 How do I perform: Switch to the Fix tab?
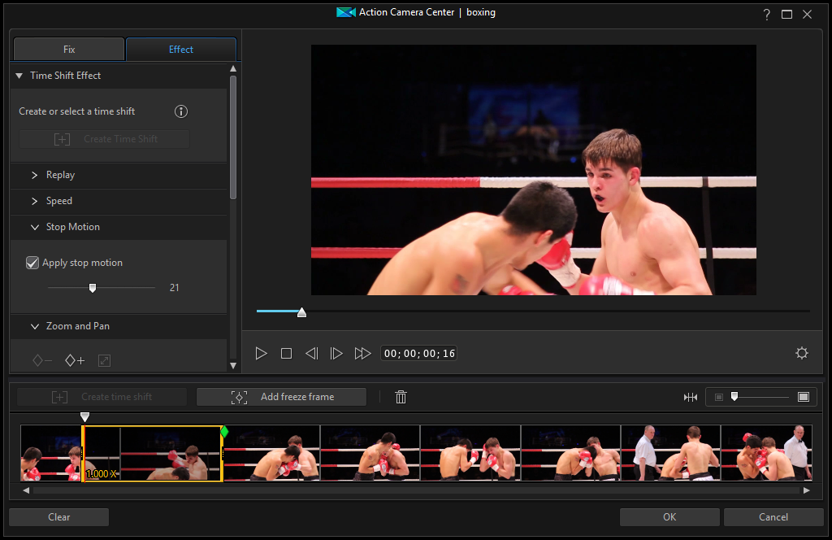click(x=69, y=50)
